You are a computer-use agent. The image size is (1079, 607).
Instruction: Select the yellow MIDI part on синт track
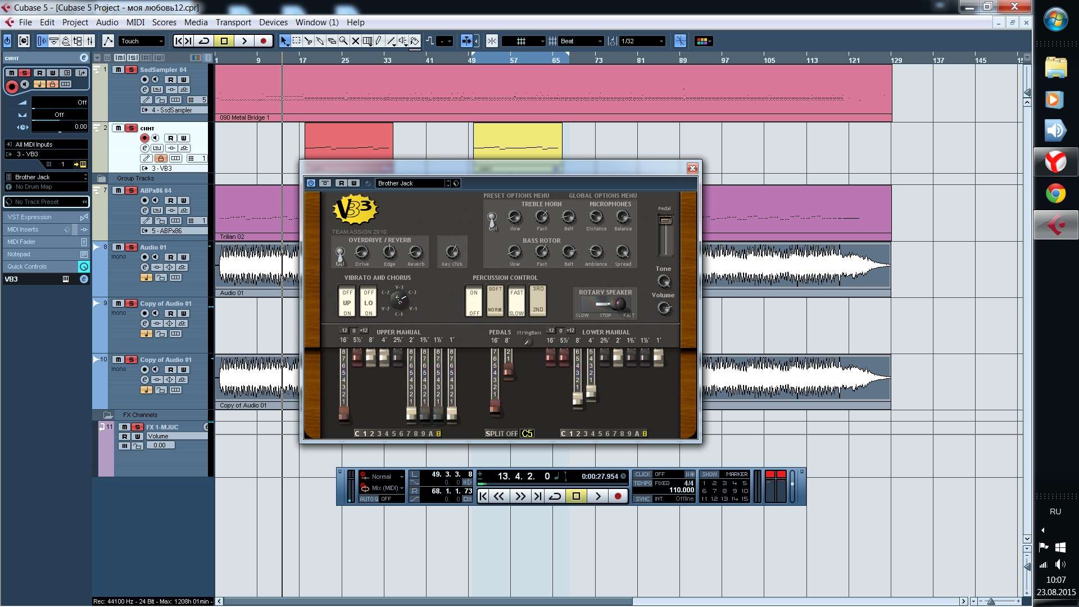[x=518, y=141]
